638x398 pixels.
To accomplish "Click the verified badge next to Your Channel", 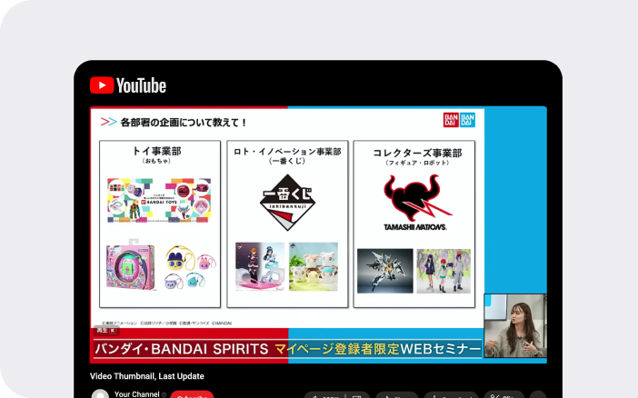I will pyautogui.click(x=164, y=394).
